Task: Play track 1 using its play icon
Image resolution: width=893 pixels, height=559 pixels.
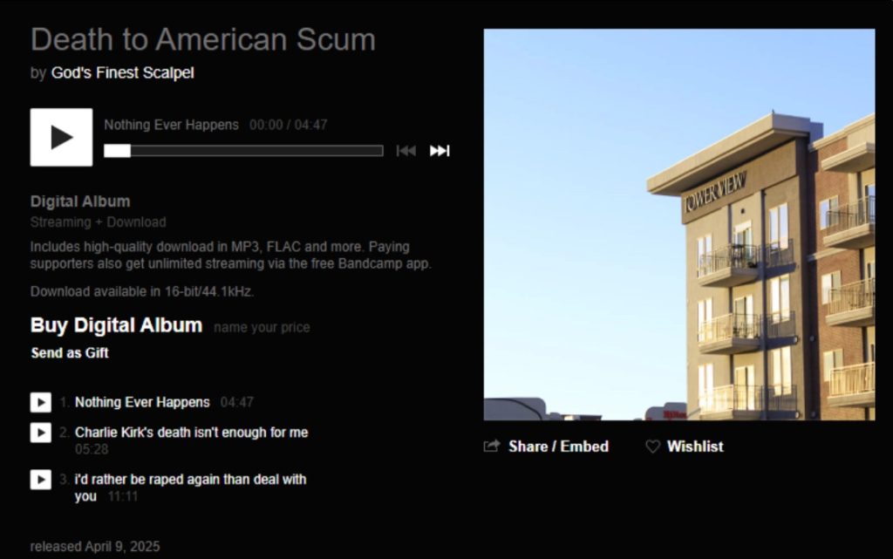Action: pos(41,402)
